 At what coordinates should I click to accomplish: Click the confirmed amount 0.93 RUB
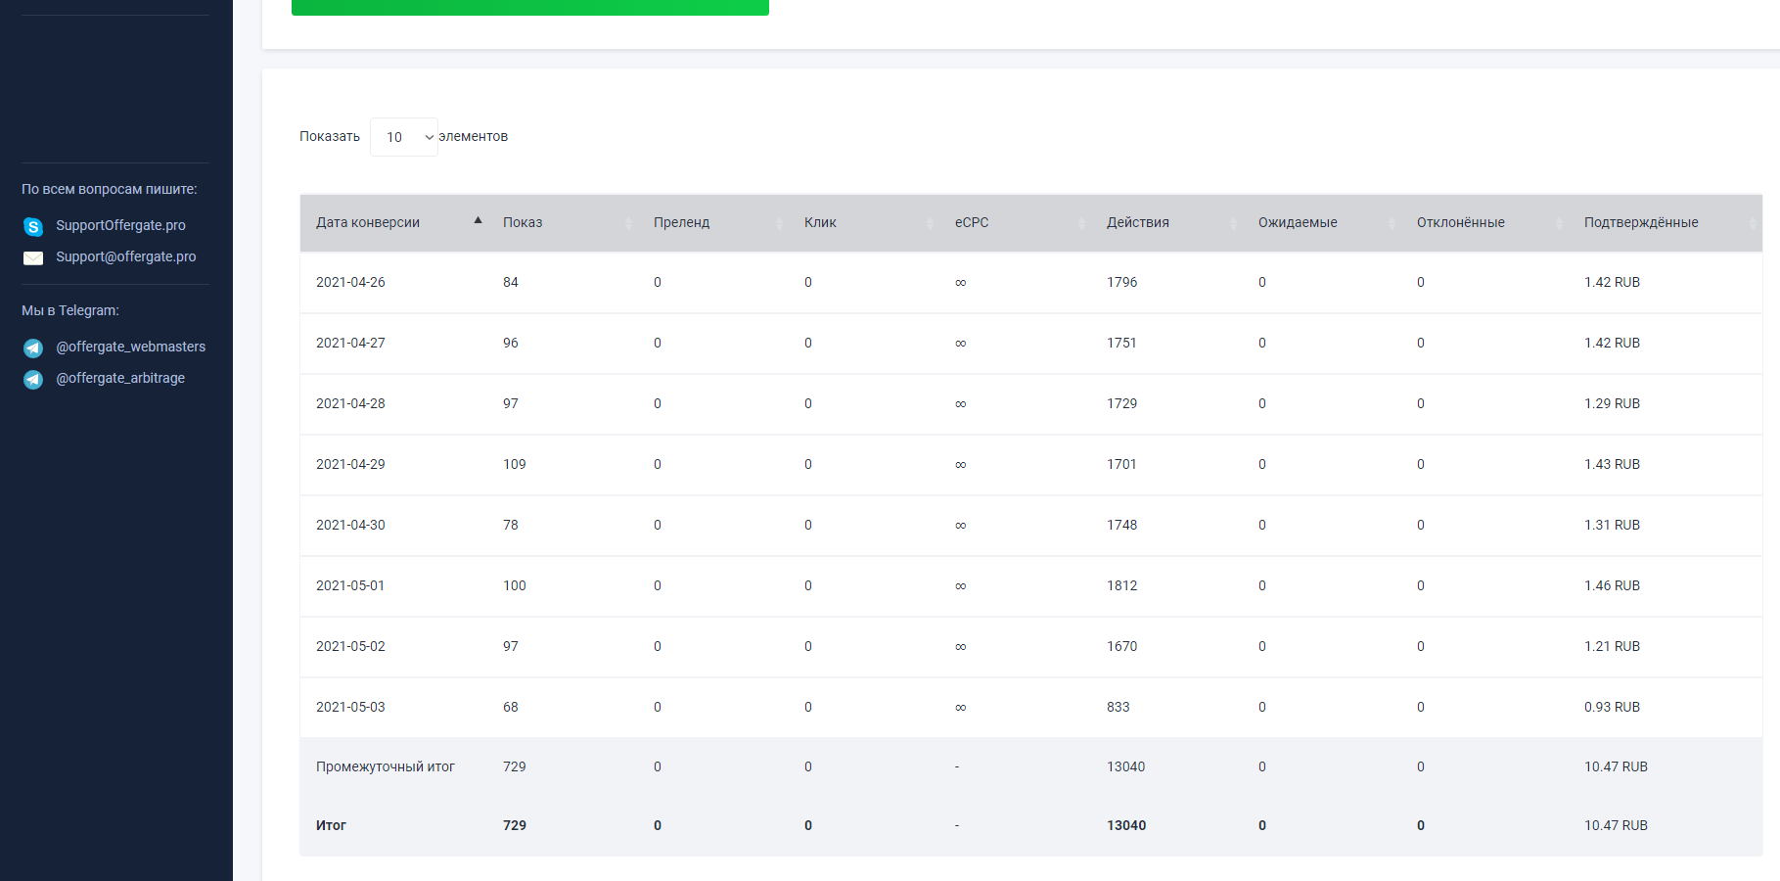1613,707
